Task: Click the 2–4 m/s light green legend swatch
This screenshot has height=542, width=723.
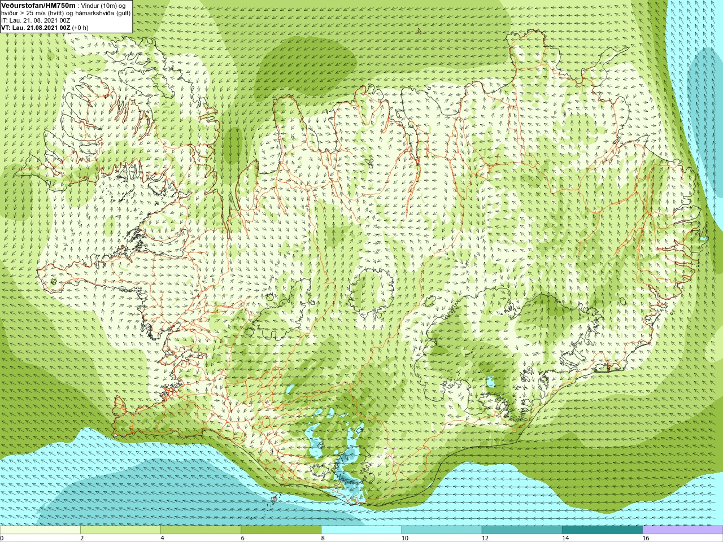Action: pyautogui.click(x=120, y=530)
